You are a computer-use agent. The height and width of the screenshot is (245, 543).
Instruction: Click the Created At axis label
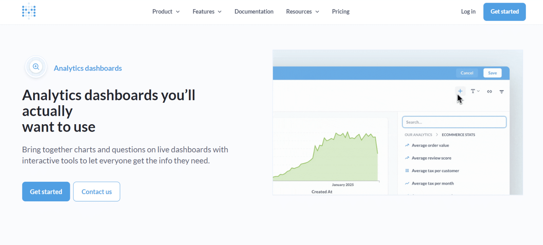(x=322, y=192)
